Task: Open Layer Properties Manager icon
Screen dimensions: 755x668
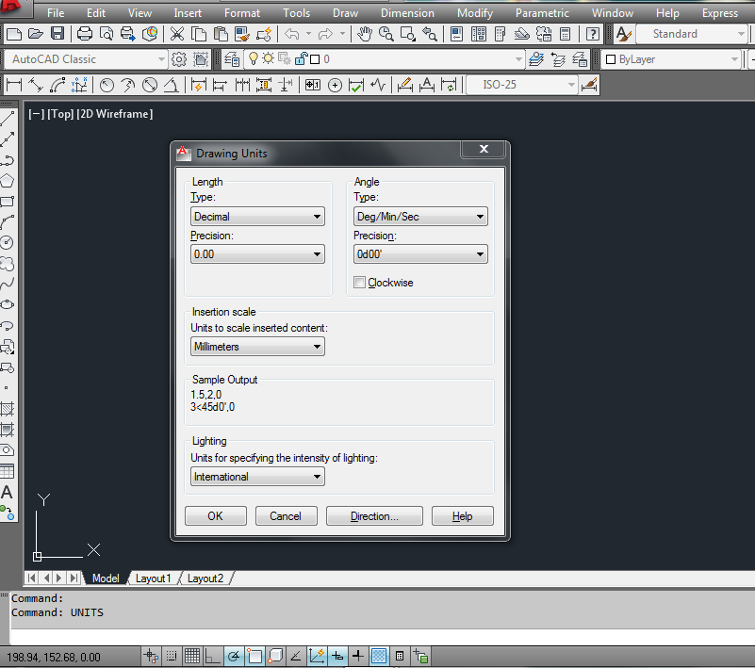Action: [232, 59]
